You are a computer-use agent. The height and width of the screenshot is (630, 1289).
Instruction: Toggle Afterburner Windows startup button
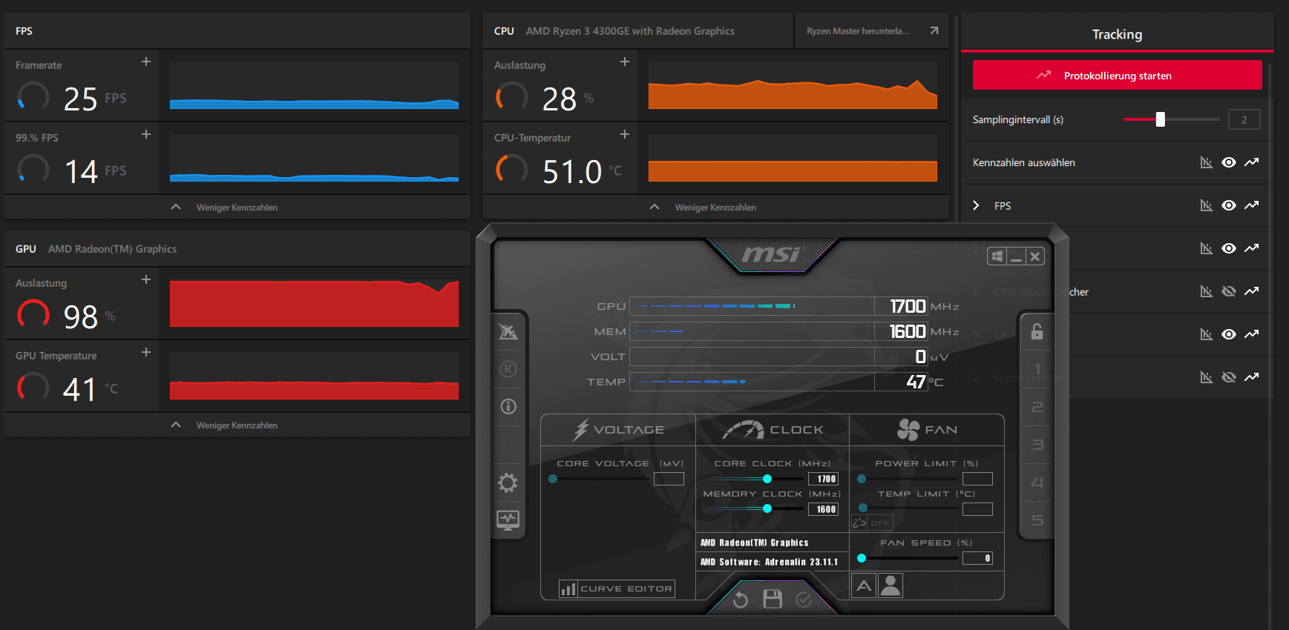[997, 256]
